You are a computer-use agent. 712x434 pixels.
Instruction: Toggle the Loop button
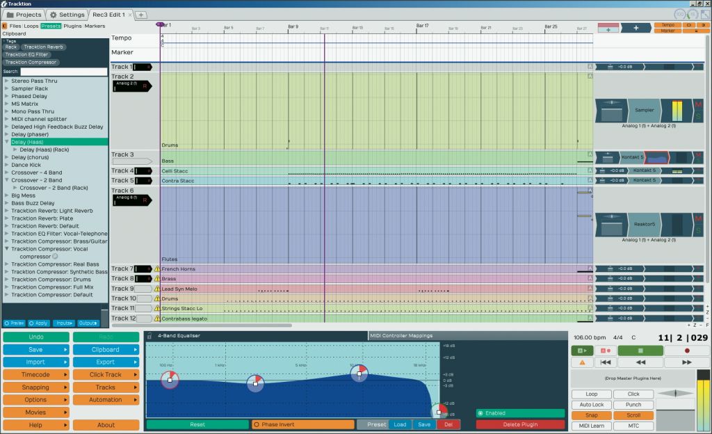[591, 394]
